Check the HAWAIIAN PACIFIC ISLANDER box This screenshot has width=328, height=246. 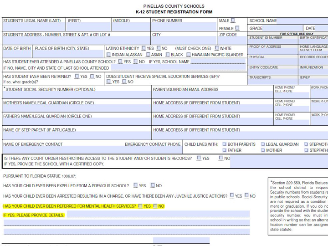tap(188, 55)
